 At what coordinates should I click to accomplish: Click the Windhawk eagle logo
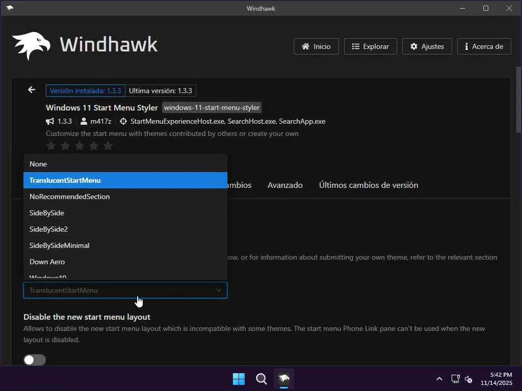click(x=32, y=45)
